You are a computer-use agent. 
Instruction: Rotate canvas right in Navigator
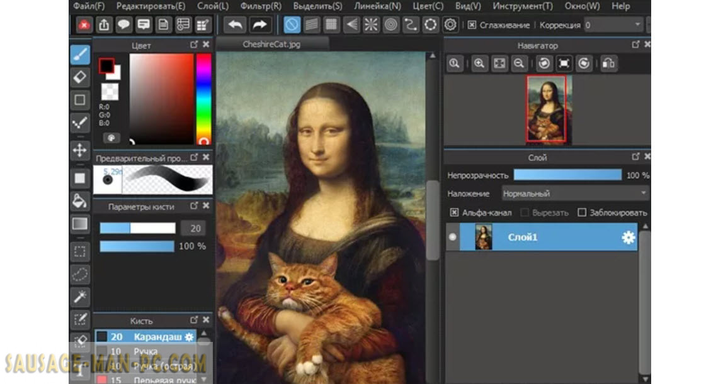584,63
